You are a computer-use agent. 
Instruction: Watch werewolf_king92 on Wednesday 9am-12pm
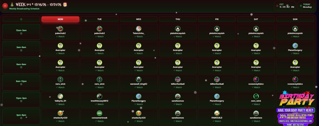(x=138, y=87)
